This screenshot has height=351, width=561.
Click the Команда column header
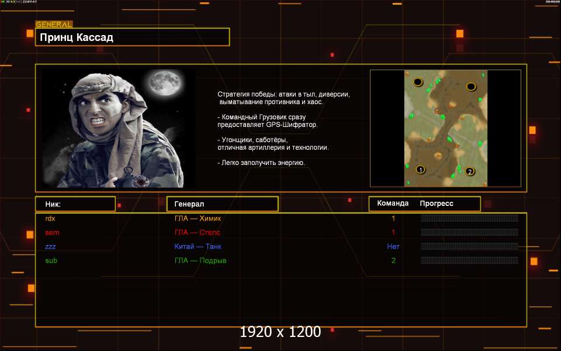pos(393,204)
